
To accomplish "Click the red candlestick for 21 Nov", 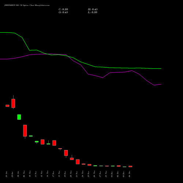I will [78, 162].
